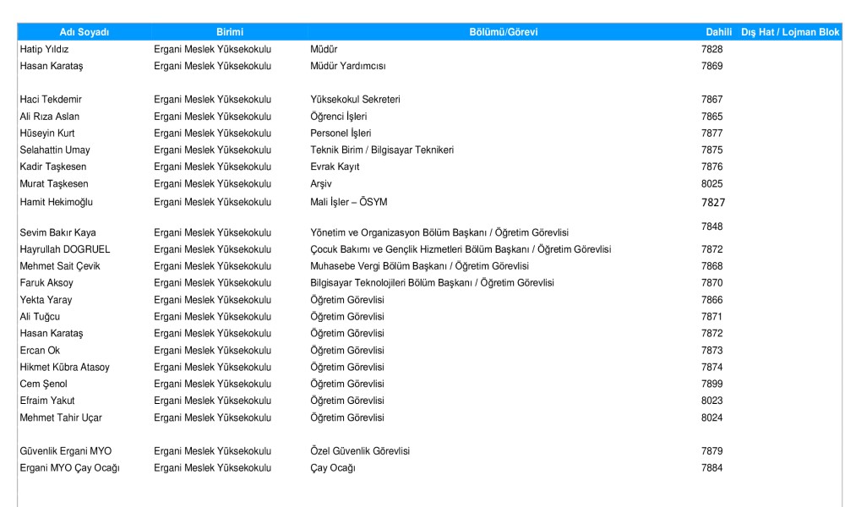
Task: Click the 'Dahili' column header
Action: point(719,32)
